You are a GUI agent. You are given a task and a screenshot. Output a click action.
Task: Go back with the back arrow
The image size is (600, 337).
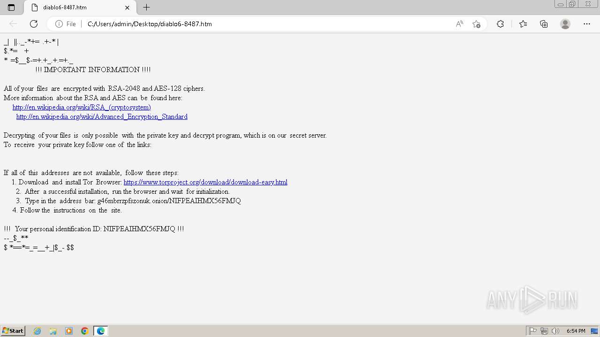point(13,24)
